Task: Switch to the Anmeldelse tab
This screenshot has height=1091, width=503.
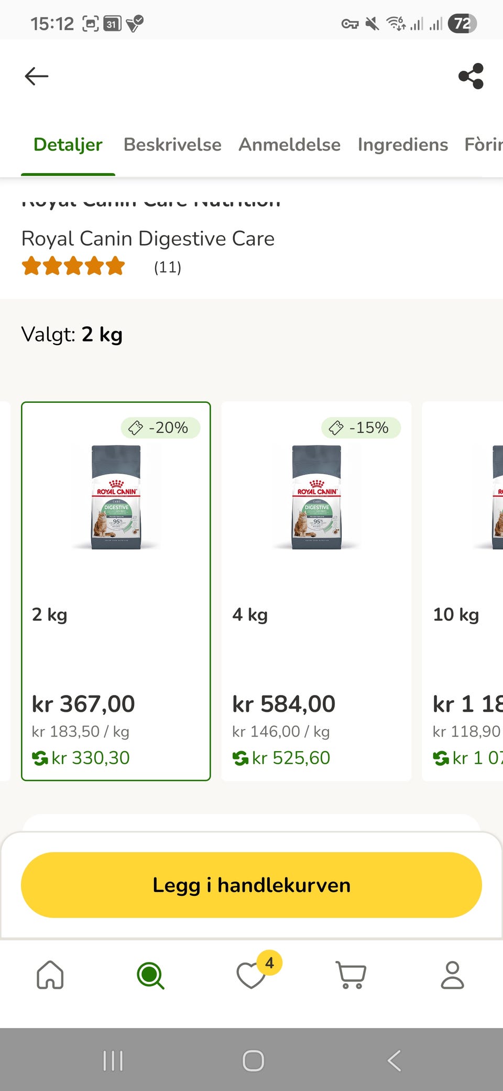Action: (289, 145)
